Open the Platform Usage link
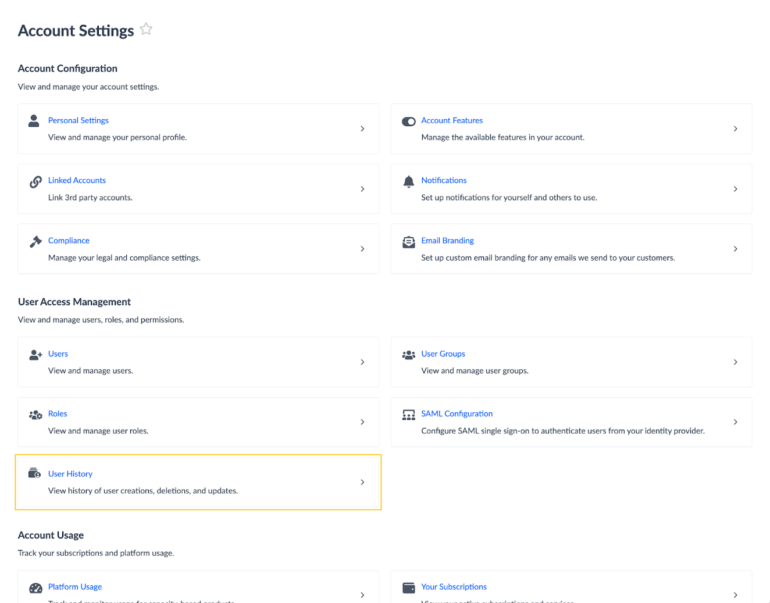This screenshot has width=770, height=603. (75, 587)
